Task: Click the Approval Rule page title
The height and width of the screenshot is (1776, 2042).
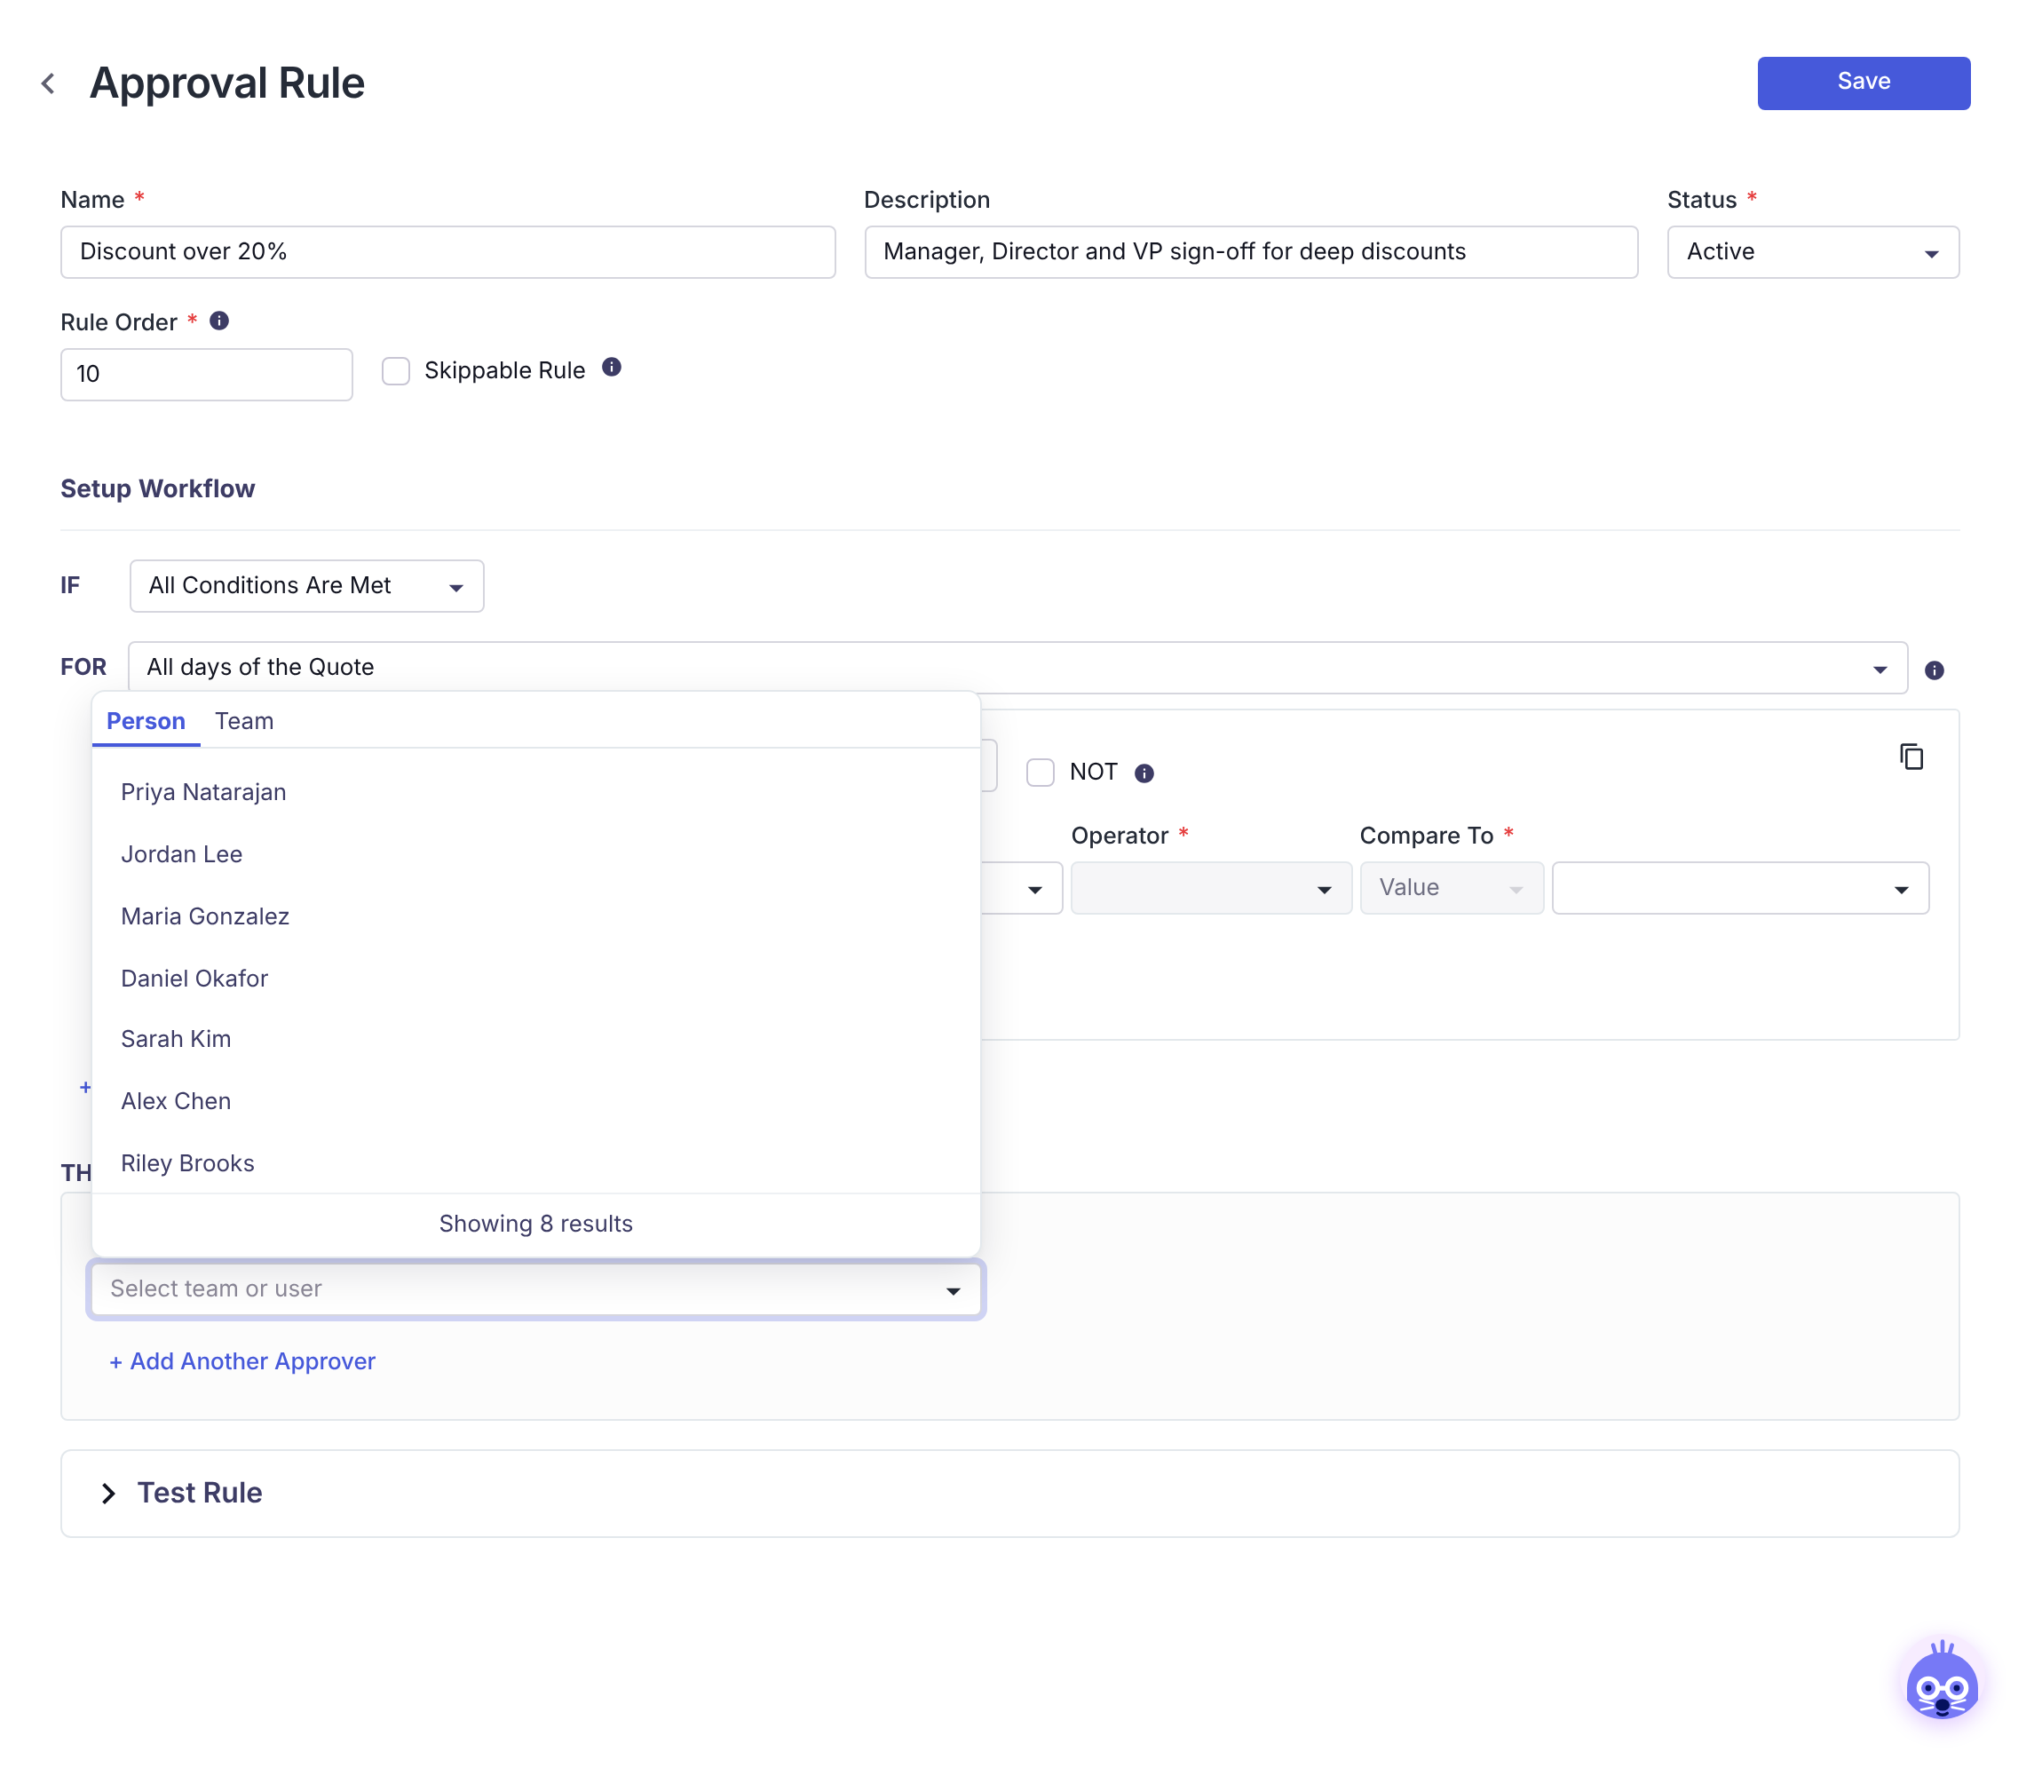Action: coord(227,83)
